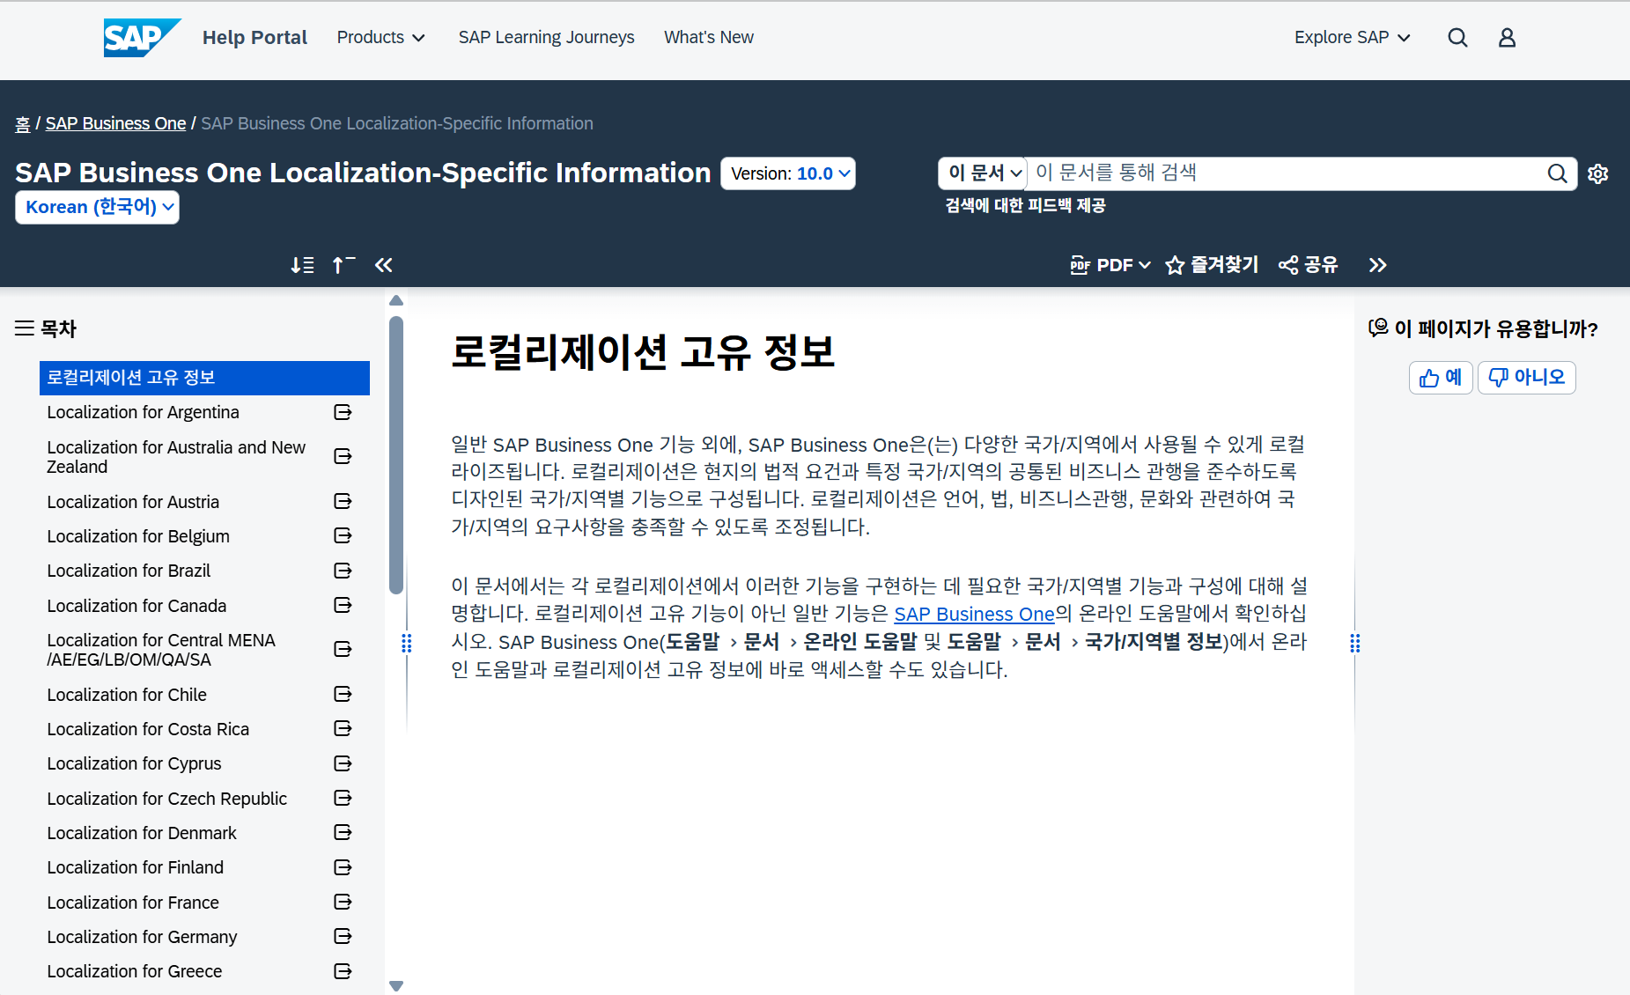Image resolution: width=1630 pixels, height=995 pixels.
Task: Click the descending sort icon
Action: tap(302, 264)
